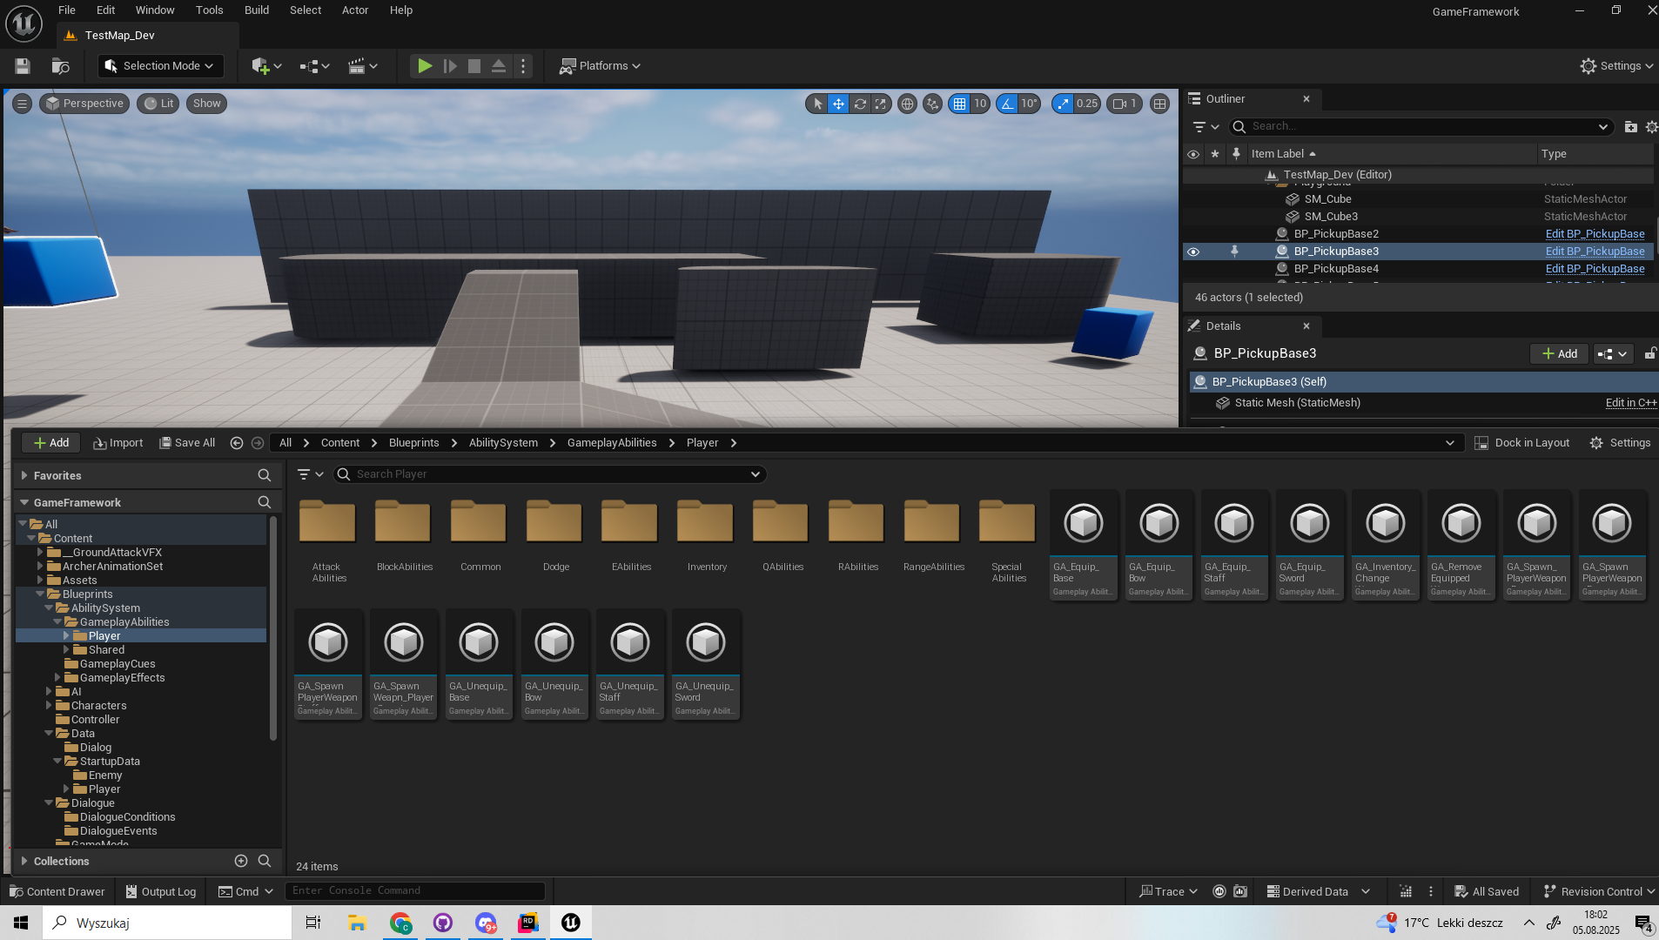1659x940 pixels.
Task: Click the eject from player button
Action: (x=499, y=66)
